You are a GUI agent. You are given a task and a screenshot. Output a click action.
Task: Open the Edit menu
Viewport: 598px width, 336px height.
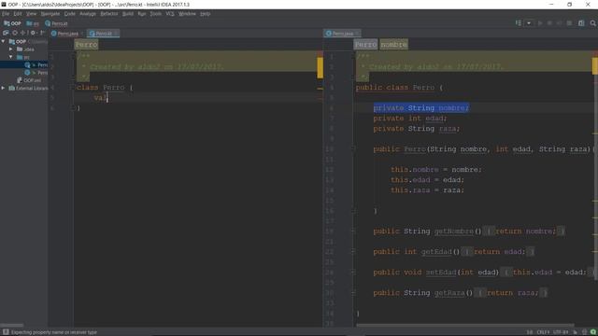click(x=18, y=14)
